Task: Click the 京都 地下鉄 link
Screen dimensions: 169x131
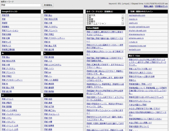Action: point(49,107)
